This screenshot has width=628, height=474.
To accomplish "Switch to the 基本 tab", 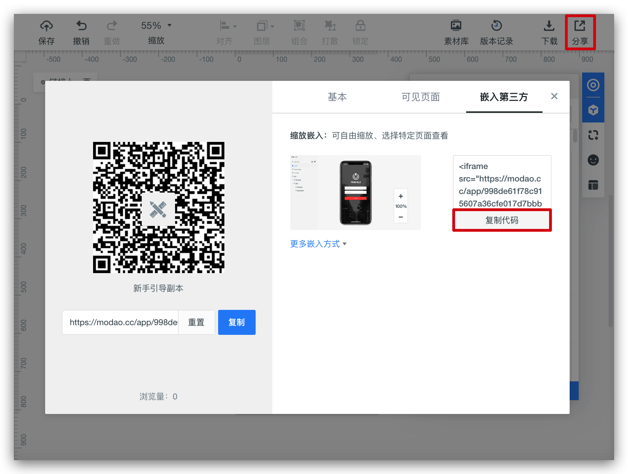I will 337,97.
